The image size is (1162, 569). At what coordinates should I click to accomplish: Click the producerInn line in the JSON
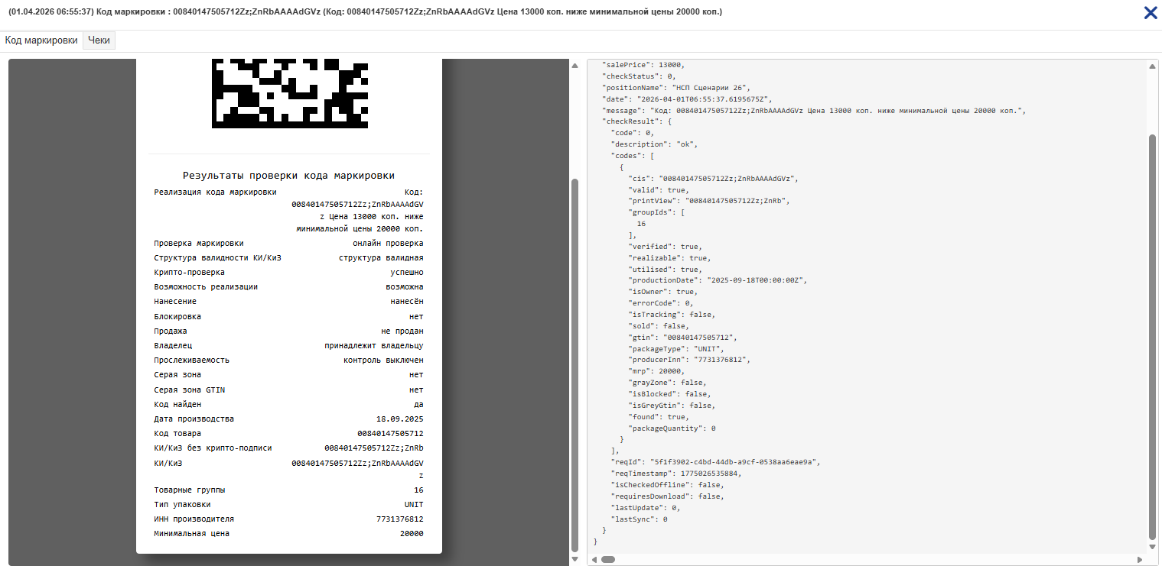pos(690,360)
